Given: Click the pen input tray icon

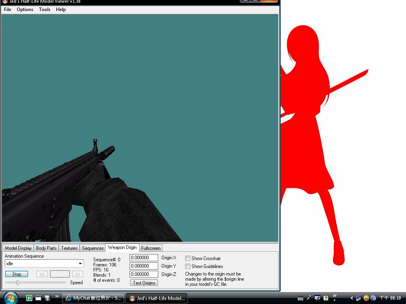Looking at the screenshot, I should 309,298.
